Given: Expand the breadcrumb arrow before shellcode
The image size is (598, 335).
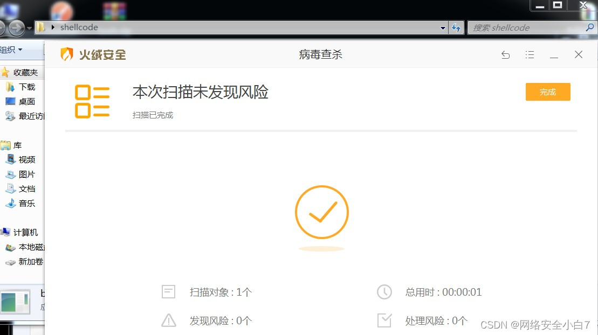Looking at the screenshot, I should [53, 27].
